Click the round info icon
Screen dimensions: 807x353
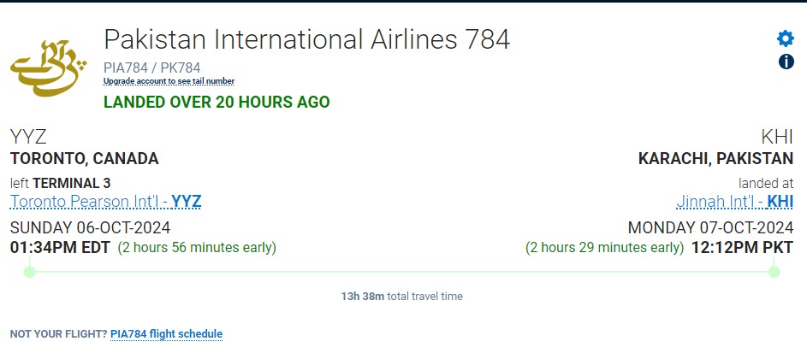tap(786, 62)
